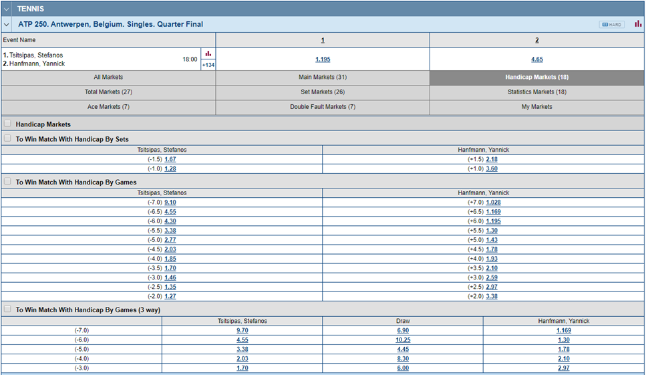Screen dimensions: 646x375
Task: Open match statistics icon beside 18:00
Action: pyautogui.click(x=208, y=53)
